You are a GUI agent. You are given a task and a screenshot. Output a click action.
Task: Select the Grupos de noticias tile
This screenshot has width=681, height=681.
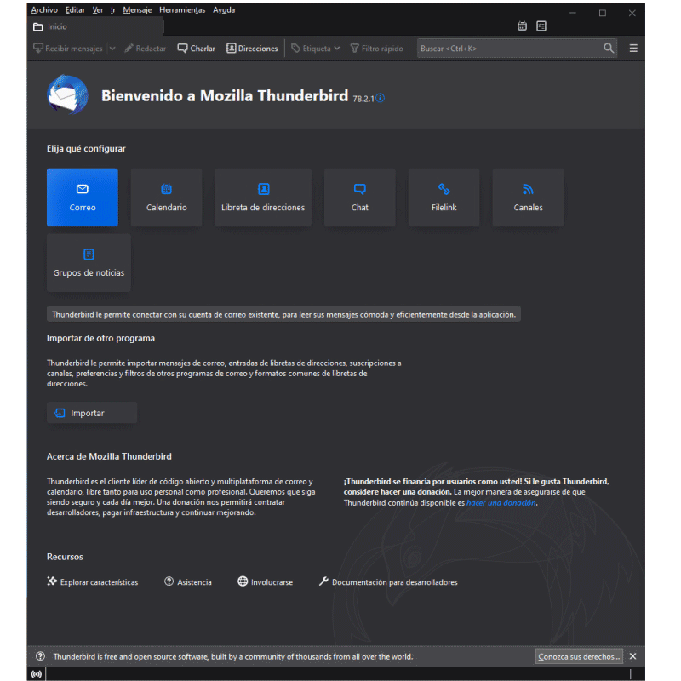89,263
